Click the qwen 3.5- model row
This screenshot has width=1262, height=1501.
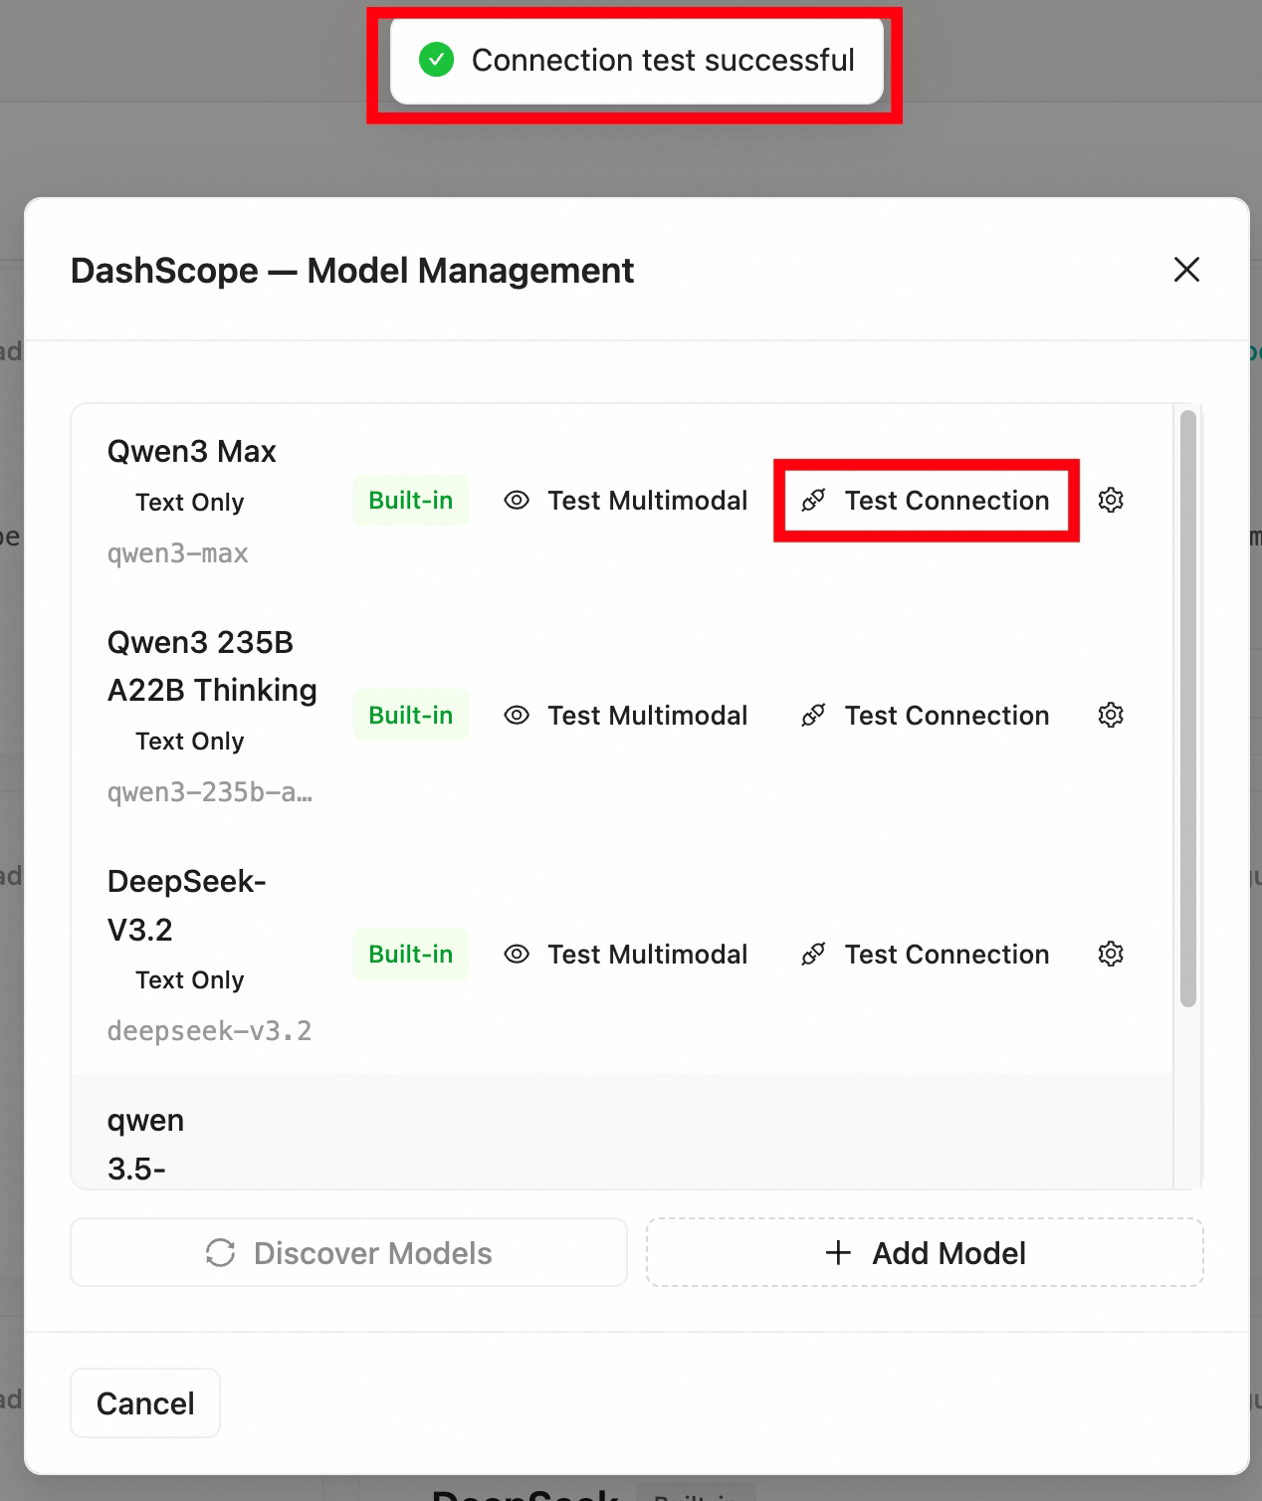click(x=622, y=1131)
